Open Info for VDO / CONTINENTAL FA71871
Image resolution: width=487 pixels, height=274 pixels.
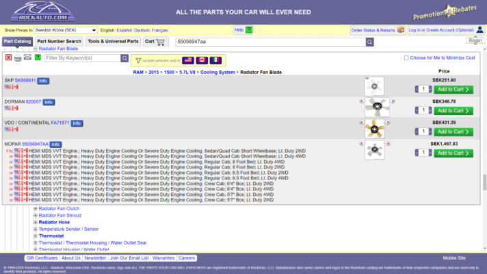tap(77, 123)
